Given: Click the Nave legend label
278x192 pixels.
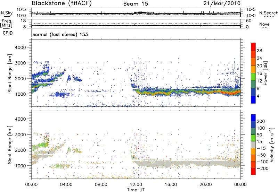Looking at the screenshot, I should [264, 24].
